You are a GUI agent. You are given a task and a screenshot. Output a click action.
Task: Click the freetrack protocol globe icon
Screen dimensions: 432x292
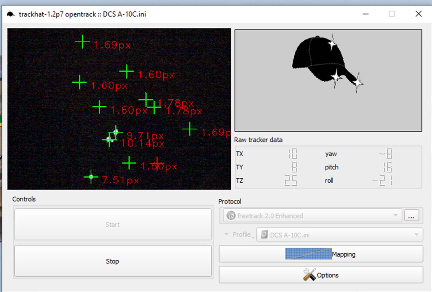(231, 216)
